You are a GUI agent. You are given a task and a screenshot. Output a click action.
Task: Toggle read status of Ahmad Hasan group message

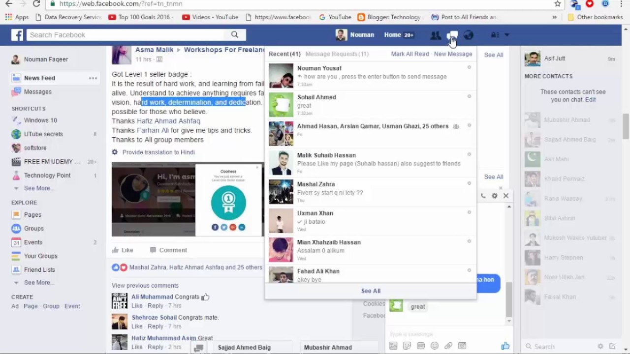pos(469,125)
